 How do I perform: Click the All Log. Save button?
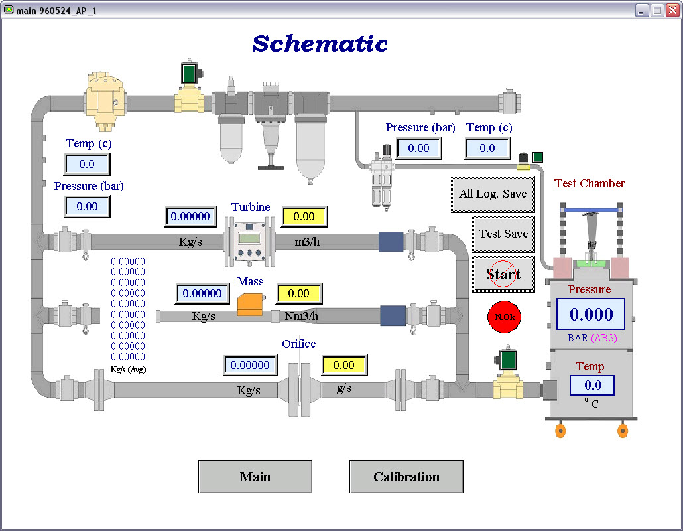coord(493,194)
